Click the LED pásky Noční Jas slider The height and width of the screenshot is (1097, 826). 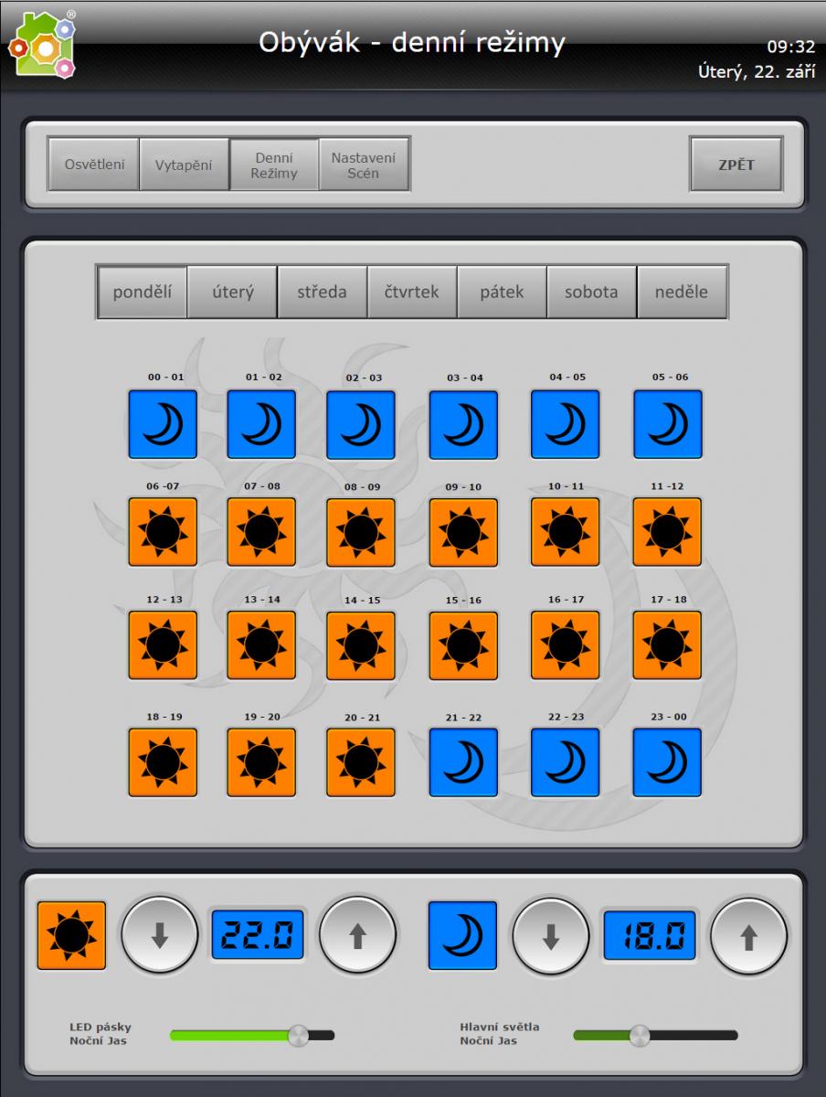click(x=252, y=1036)
